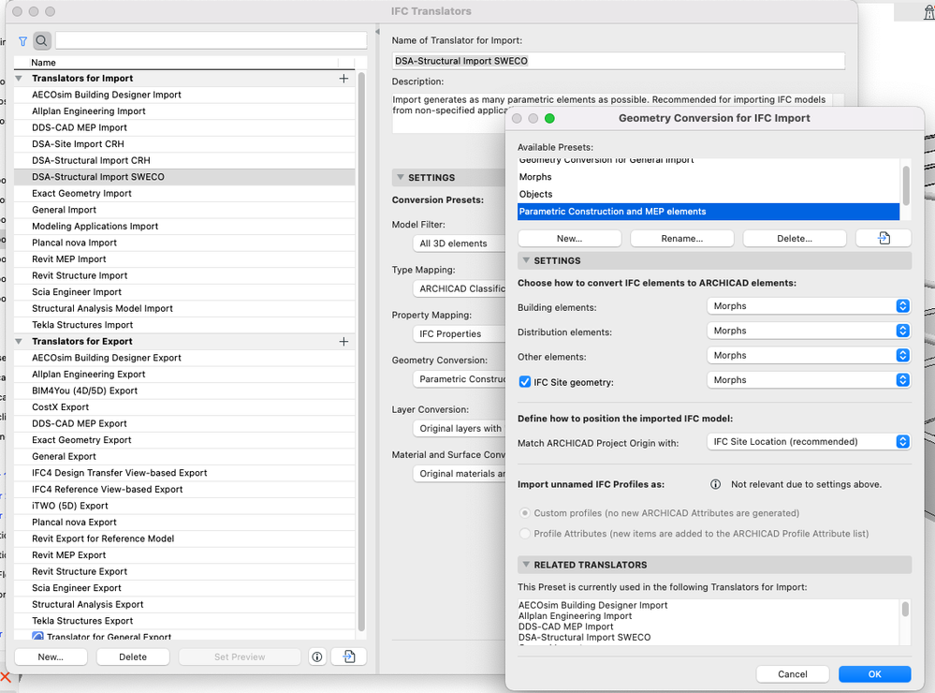Click the Cancel button
Screen dimensions: 935x693
[793, 674]
